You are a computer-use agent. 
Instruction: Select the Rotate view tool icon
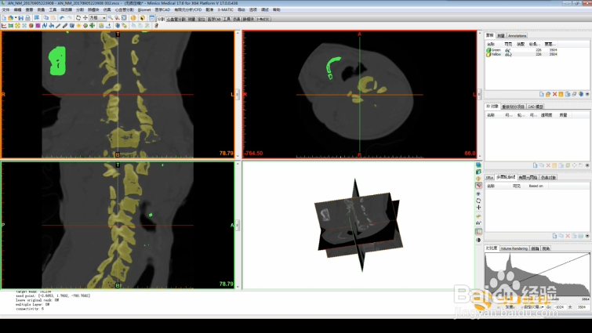78,18
